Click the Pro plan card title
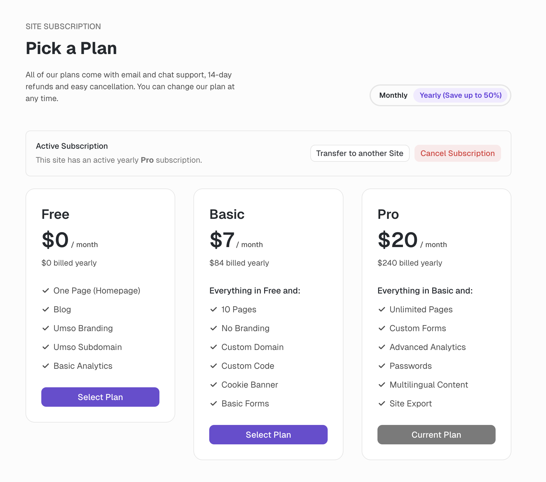 388,214
